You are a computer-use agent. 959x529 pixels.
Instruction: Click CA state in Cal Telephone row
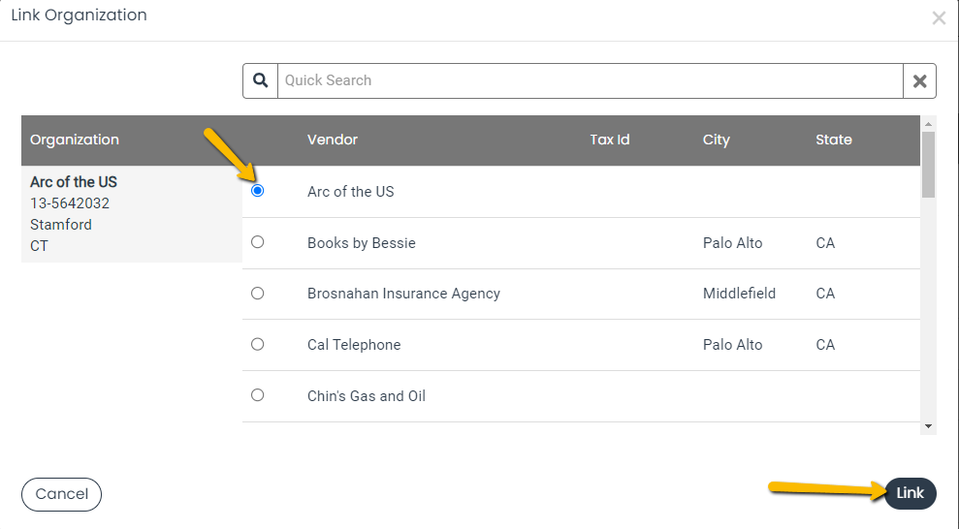(825, 345)
